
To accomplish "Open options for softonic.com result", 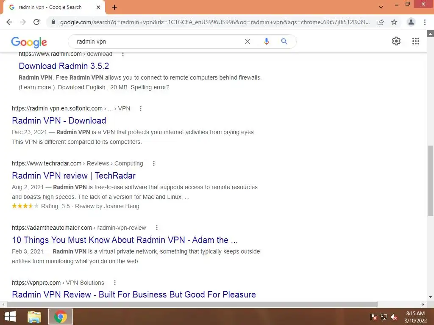I will tap(141, 108).
